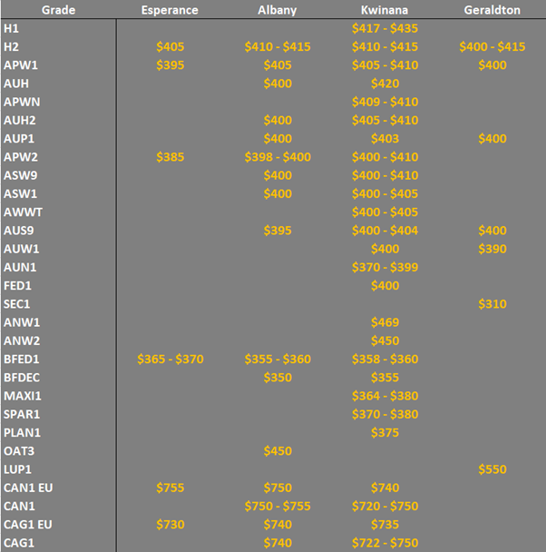Select the AWWT grade label
Screen dimensions: 546x552
tap(23, 212)
